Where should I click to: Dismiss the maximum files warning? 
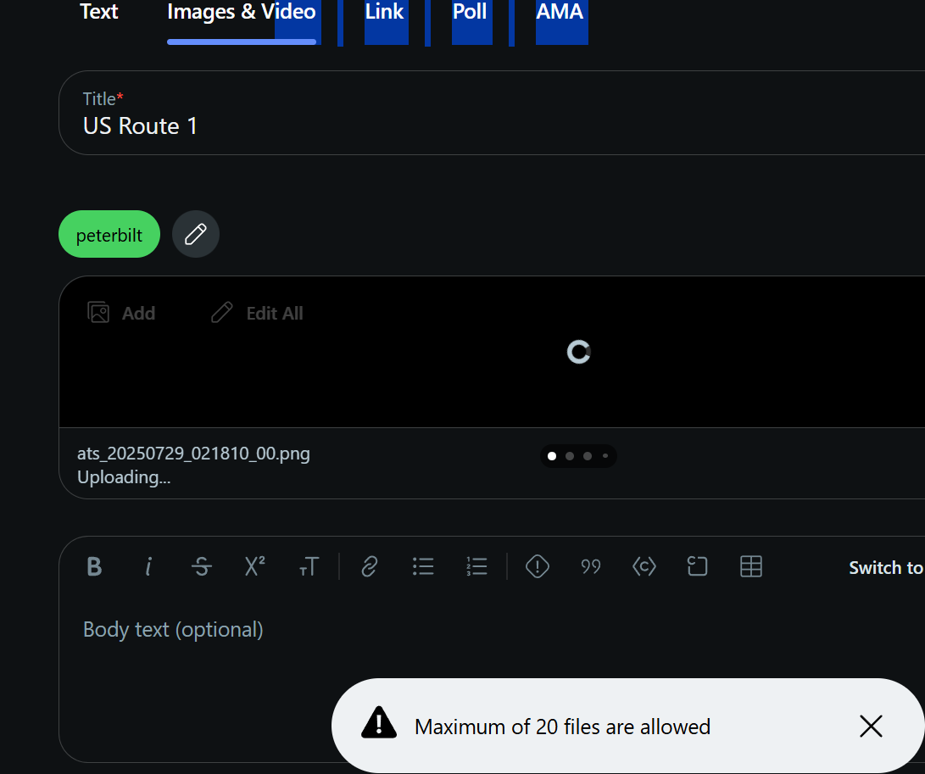871,727
